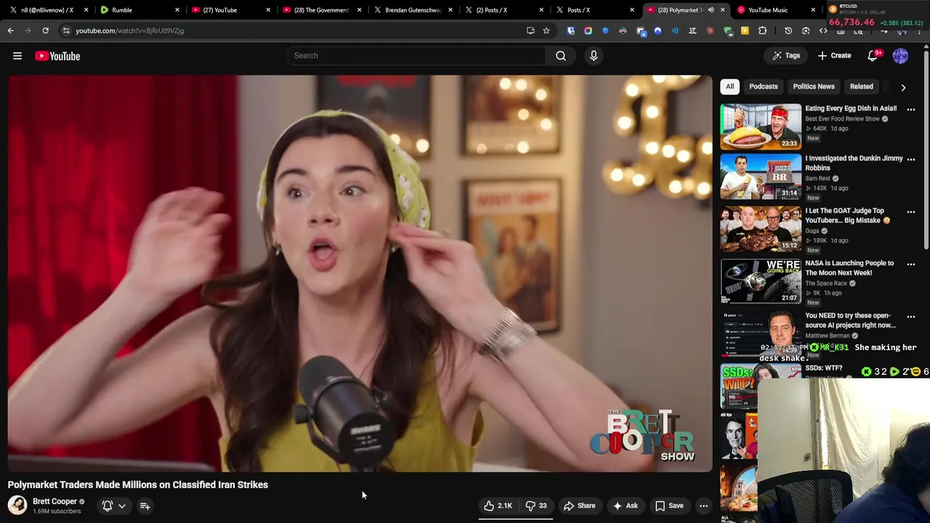The height and width of the screenshot is (523, 930).
Task: Click install app icon in address bar
Action: (x=530, y=31)
